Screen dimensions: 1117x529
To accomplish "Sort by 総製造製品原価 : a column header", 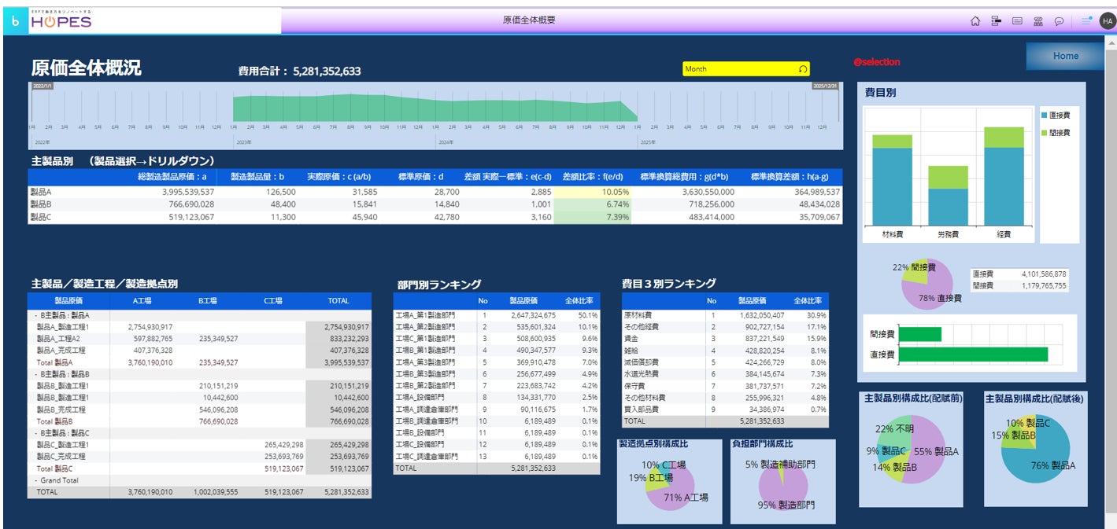I will pos(172,177).
